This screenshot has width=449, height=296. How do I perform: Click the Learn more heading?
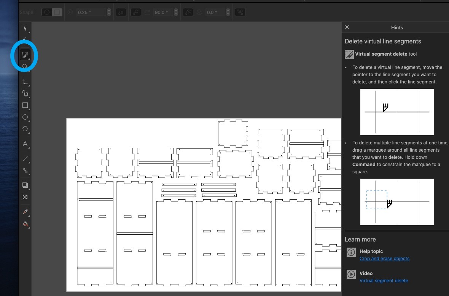point(360,240)
